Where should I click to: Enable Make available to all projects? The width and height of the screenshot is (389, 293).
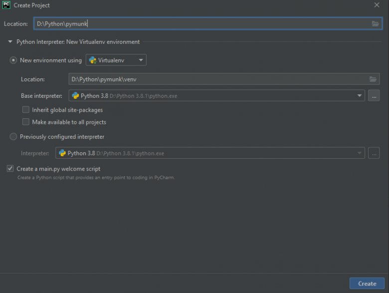point(26,122)
